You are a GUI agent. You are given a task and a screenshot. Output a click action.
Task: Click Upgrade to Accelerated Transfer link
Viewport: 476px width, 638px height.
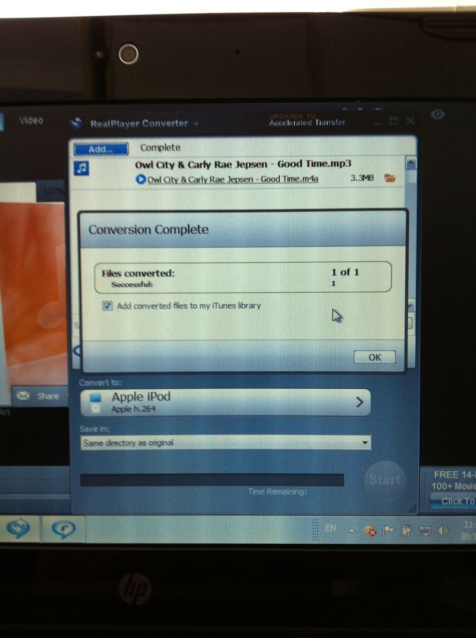tap(307, 120)
